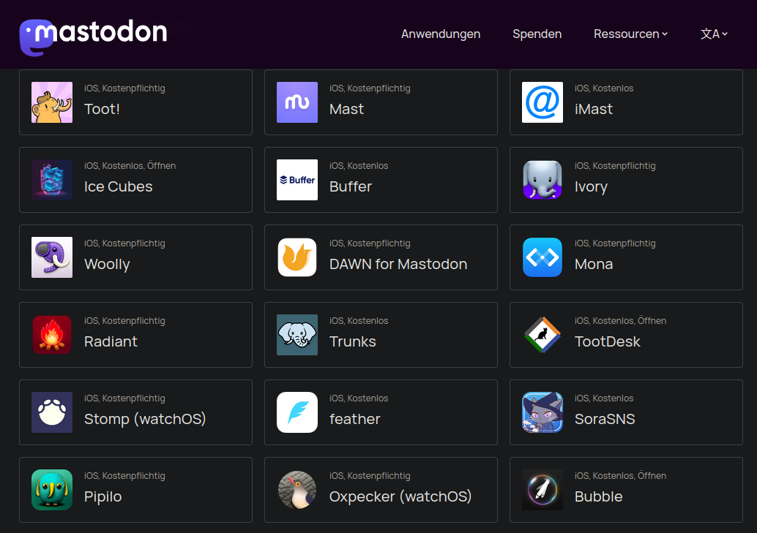This screenshot has width=757, height=533.
Task: Click the Ivory elephant app icon
Action: [x=542, y=180]
